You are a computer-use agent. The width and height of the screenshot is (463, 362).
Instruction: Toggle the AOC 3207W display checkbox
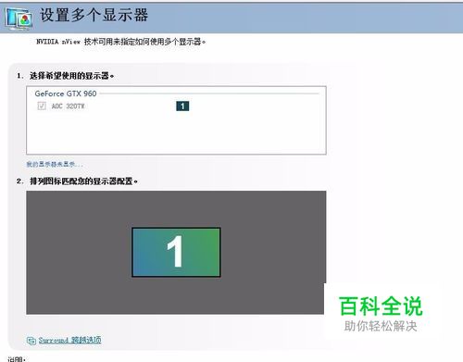(42, 106)
